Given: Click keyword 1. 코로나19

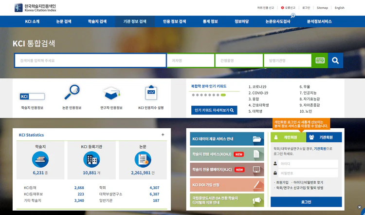Looking at the screenshot, I should pos(257,87).
